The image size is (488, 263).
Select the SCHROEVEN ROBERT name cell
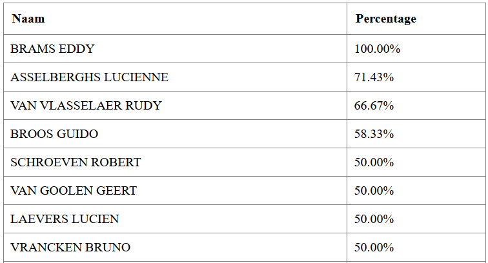point(175,162)
